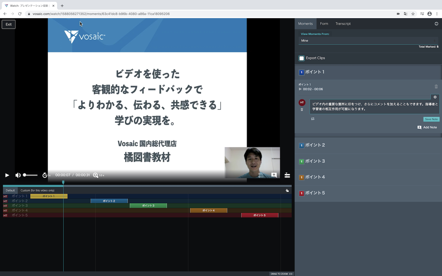Go back in browser
Image resolution: width=442 pixels, height=276 pixels.
[x=5, y=14]
